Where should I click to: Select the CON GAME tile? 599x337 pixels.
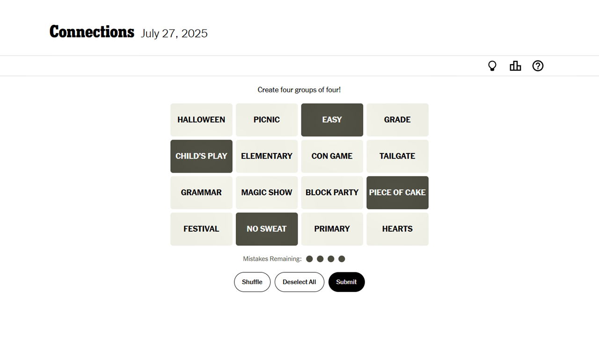point(332,156)
